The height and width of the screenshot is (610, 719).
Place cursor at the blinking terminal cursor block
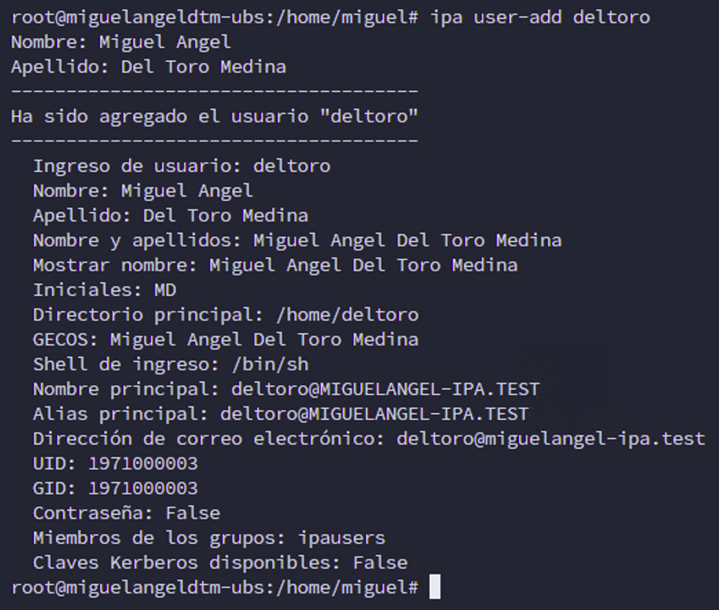436,587
